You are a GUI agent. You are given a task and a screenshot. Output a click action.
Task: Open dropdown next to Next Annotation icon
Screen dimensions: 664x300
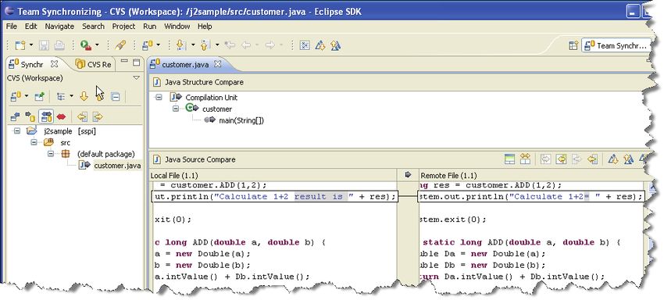(x=193, y=45)
